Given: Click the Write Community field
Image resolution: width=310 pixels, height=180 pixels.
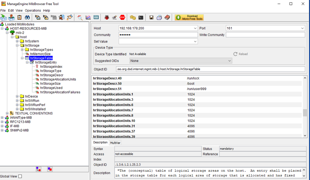Looking at the screenshot, I should [x=265, y=35].
